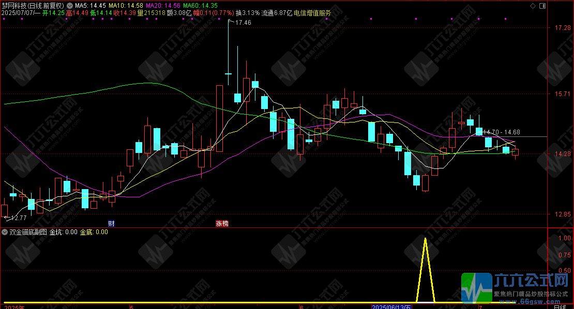The image size is (574, 309).
Task: Select the 日线 period label at bottom right
Action: pyautogui.click(x=560, y=306)
